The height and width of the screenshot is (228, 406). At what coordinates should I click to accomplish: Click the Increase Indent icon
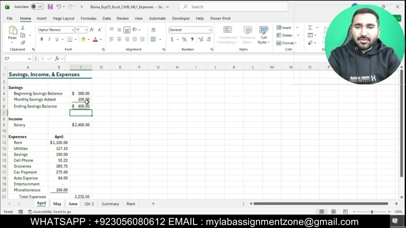(142, 39)
